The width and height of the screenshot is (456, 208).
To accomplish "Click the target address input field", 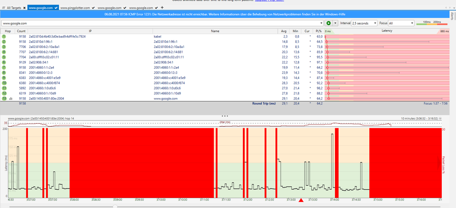I will pos(160,23).
